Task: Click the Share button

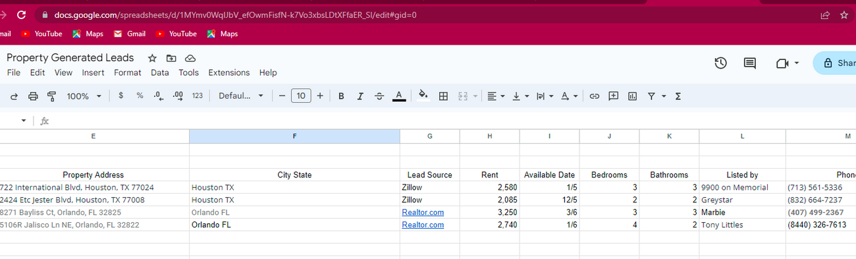Action: coord(835,63)
